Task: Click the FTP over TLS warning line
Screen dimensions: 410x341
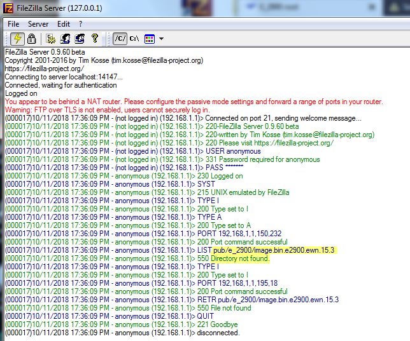Action: click(x=108, y=110)
